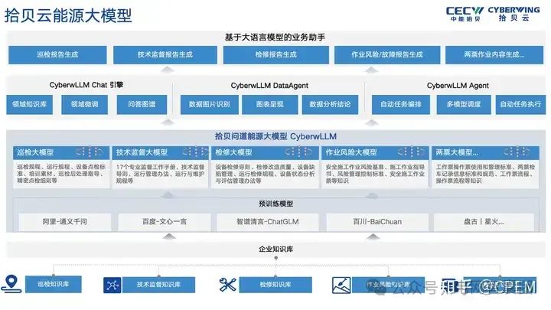Click the CyberwLLM Agent heading
The height and width of the screenshot is (310, 551).
pyautogui.click(x=458, y=86)
